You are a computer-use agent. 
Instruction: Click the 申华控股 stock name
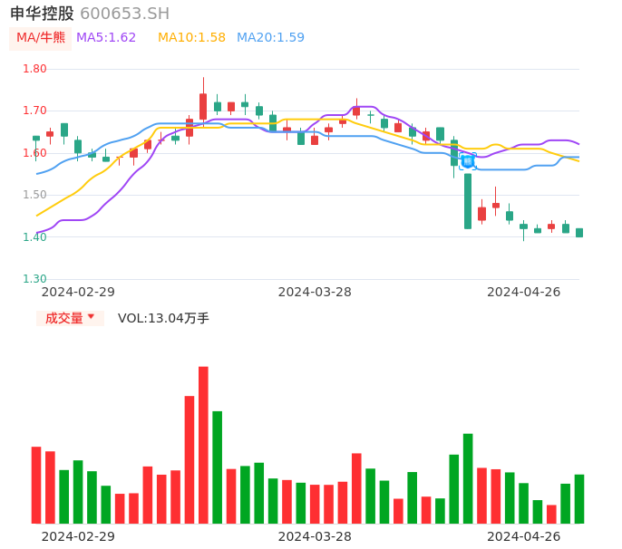point(42,14)
